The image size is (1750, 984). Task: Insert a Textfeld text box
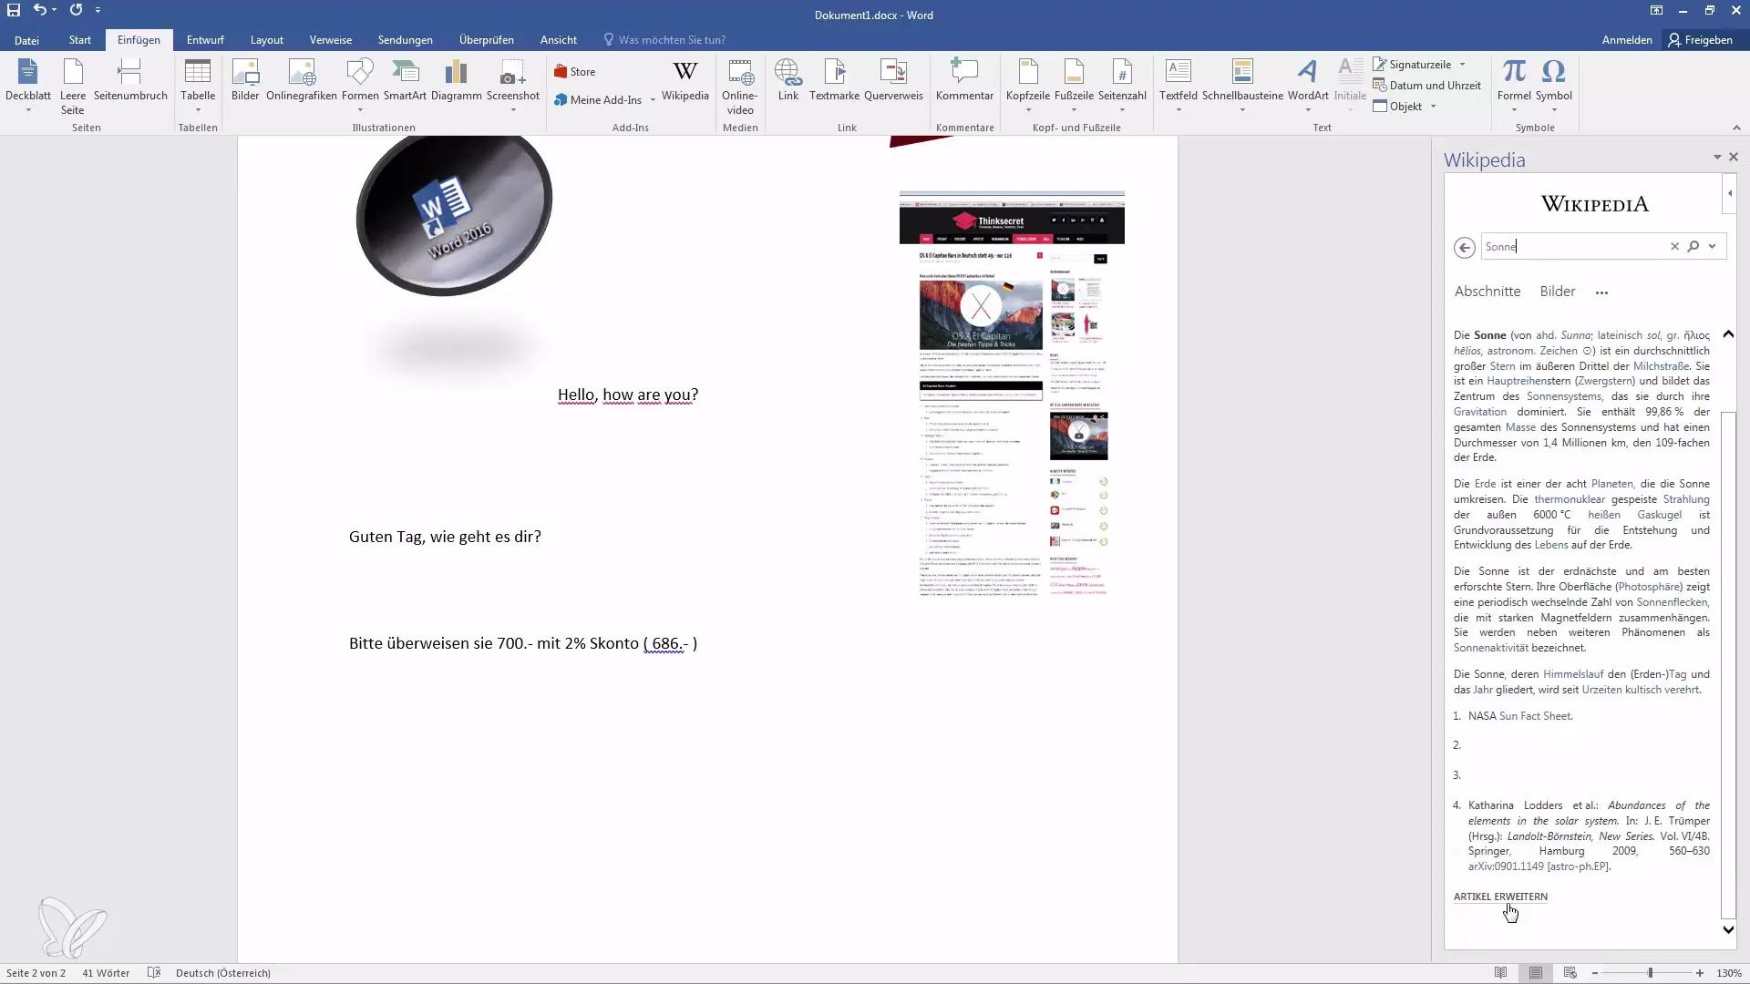[x=1179, y=85]
